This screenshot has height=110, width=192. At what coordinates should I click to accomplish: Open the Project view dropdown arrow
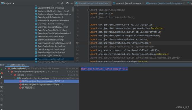14,4
